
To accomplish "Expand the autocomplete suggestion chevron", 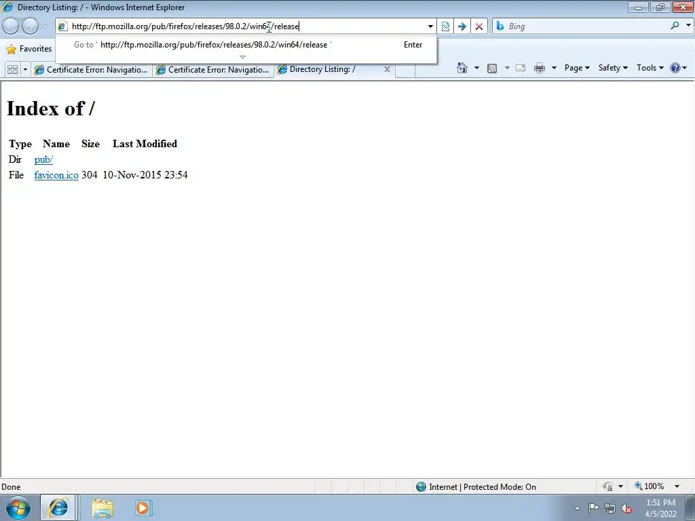I will pos(242,57).
